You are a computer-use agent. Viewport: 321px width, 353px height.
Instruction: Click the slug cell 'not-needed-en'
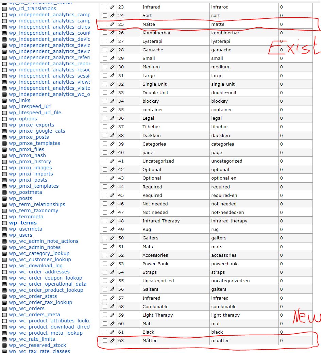pyautogui.click(x=244, y=212)
